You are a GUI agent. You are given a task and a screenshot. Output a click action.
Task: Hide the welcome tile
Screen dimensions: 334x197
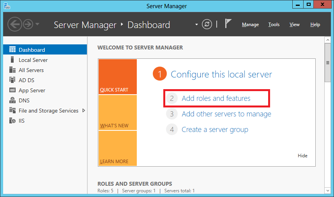click(x=302, y=156)
